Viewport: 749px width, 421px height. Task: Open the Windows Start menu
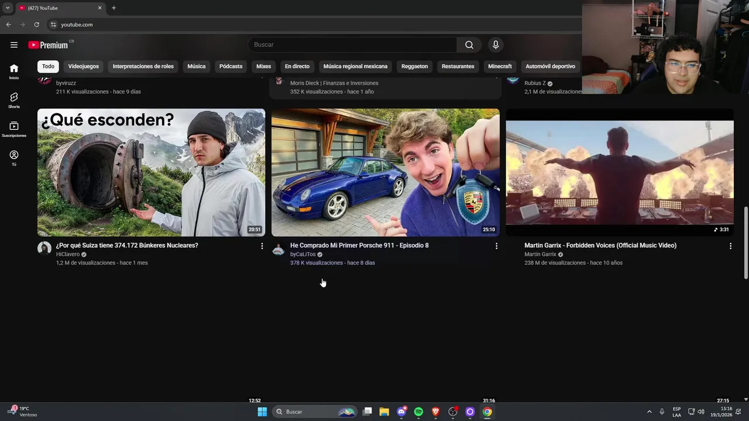click(x=262, y=412)
